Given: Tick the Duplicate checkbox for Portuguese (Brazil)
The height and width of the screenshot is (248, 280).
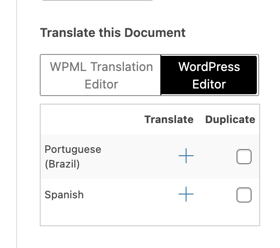Looking at the screenshot, I should pyautogui.click(x=244, y=157).
